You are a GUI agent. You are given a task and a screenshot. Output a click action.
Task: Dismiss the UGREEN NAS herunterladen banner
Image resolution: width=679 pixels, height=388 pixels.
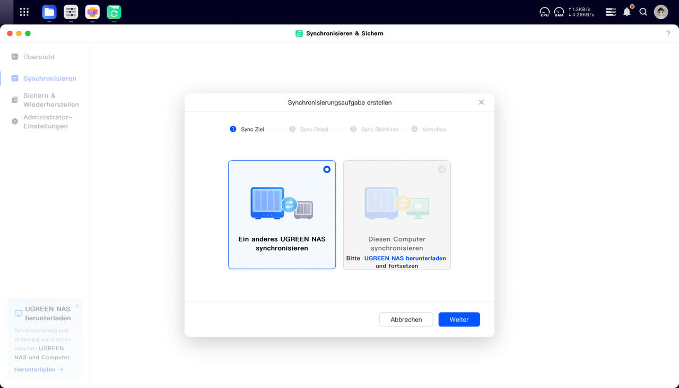coord(77,306)
